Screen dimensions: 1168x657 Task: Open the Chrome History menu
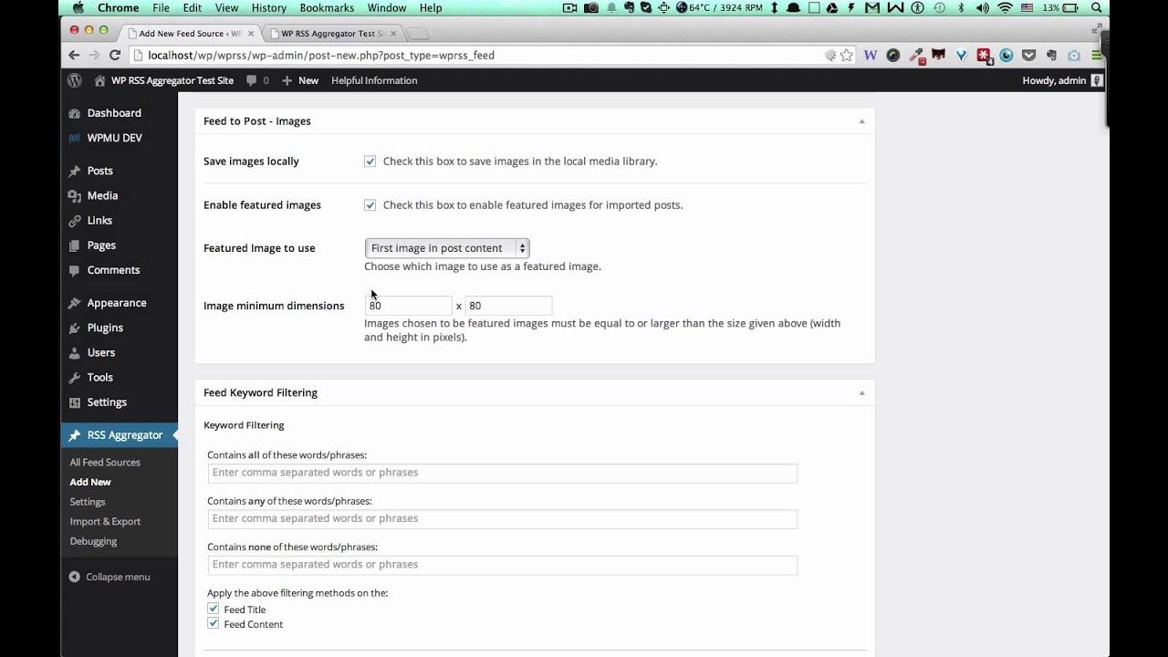(269, 8)
